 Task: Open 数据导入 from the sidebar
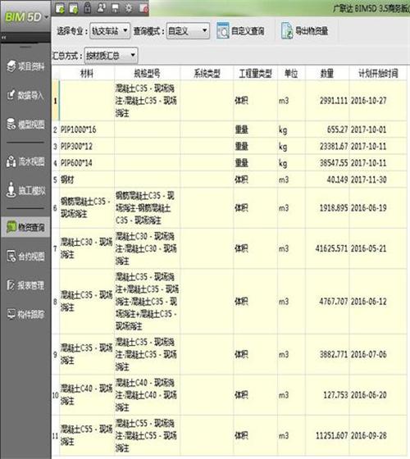(25, 95)
